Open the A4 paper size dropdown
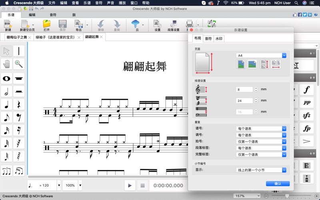The width and height of the screenshot is (320, 200). [x=261, y=56]
